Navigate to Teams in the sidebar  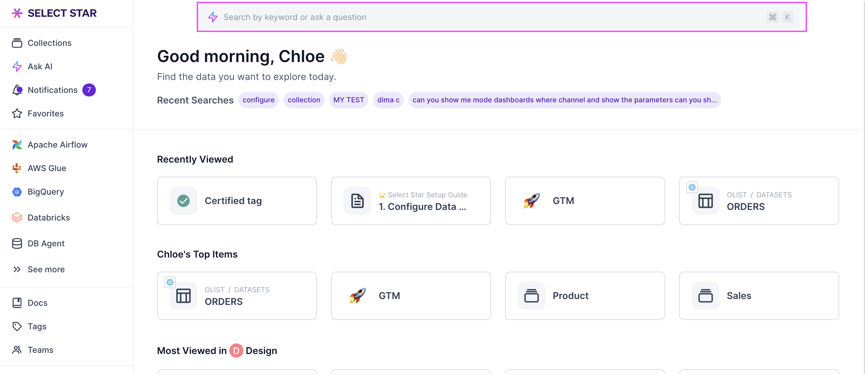40,350
